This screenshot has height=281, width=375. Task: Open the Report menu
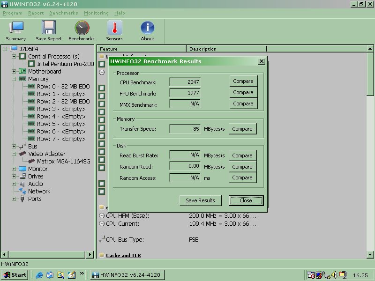(x=36, y=13)
